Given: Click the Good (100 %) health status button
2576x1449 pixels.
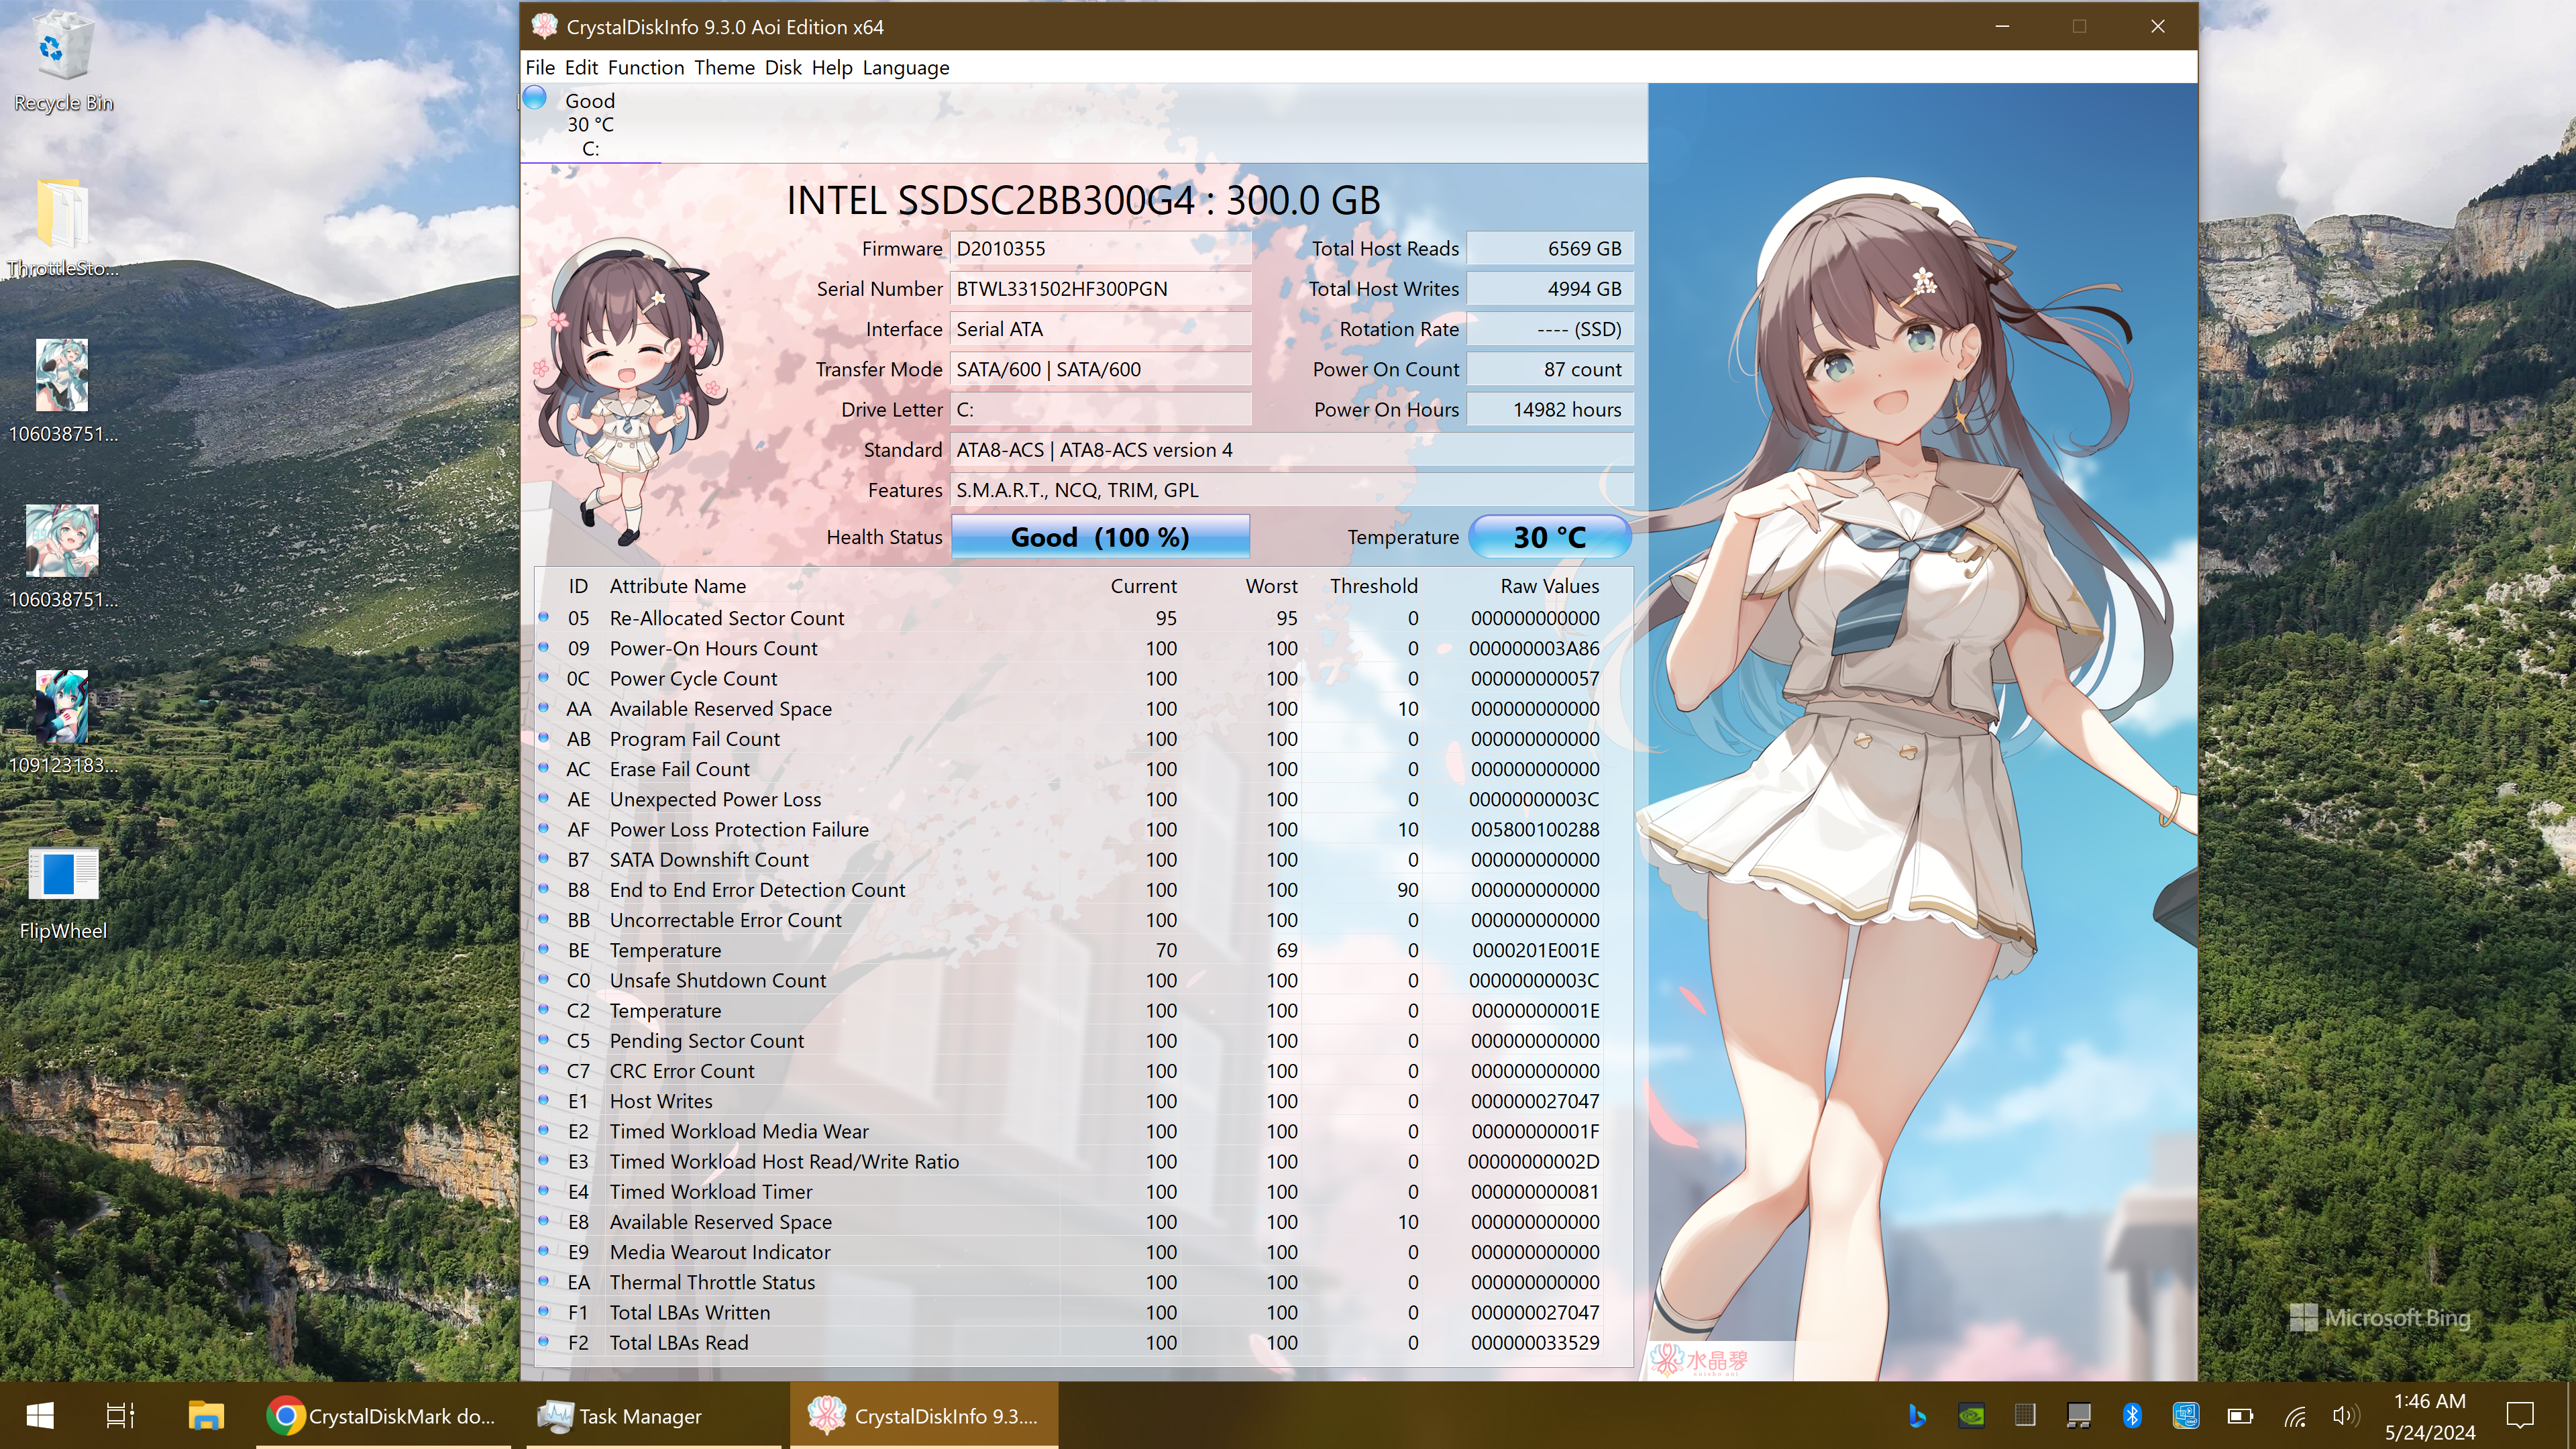Looking at the screenshot, I should pyautogui.click(x=1099, y=537).
